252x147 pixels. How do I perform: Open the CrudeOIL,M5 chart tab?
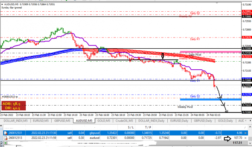pos(124,121)
